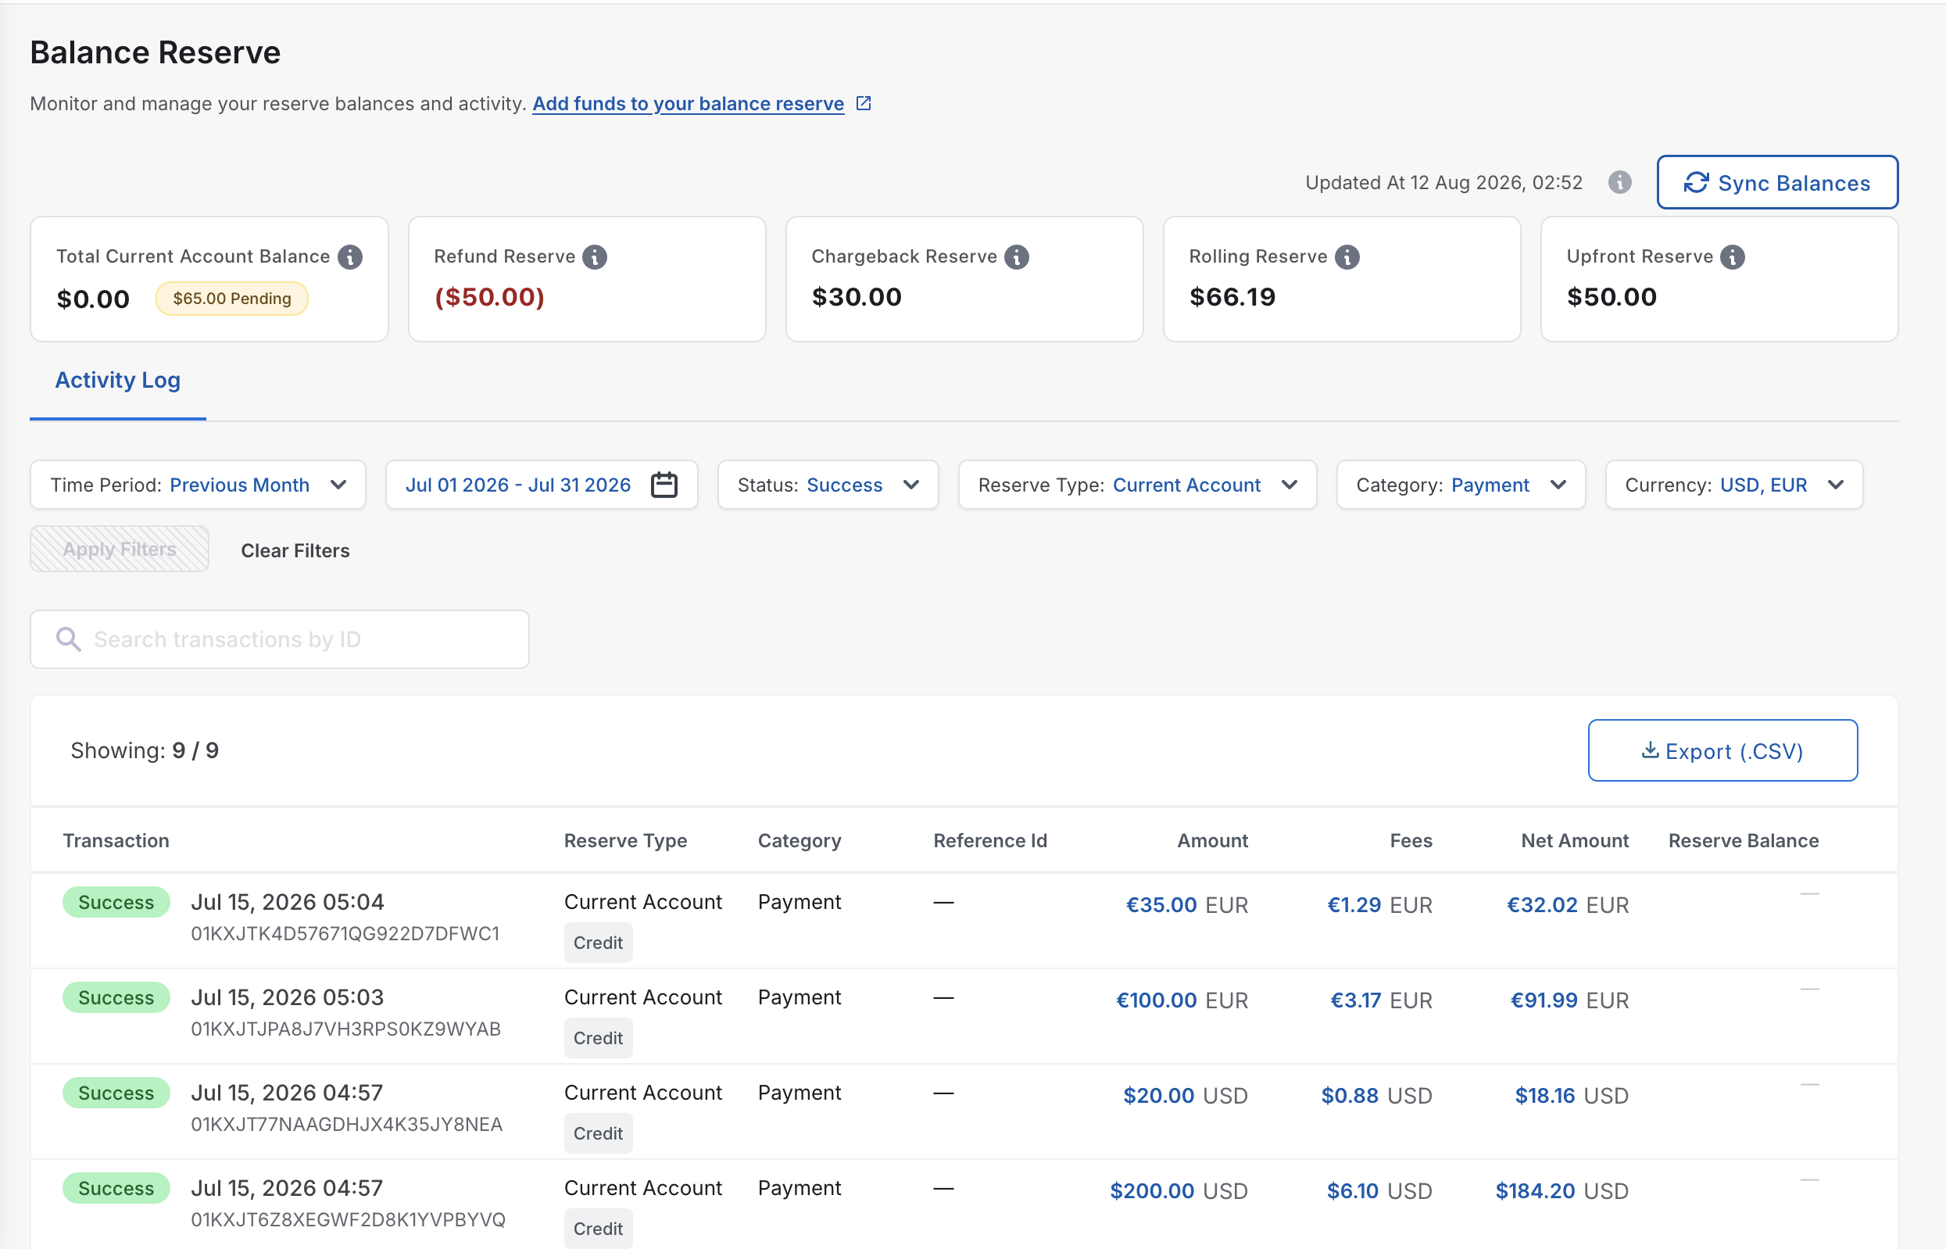Click info icon next to Updated At timestamp
The image size is (1946, 1249).
click(x=1619, y=181)
